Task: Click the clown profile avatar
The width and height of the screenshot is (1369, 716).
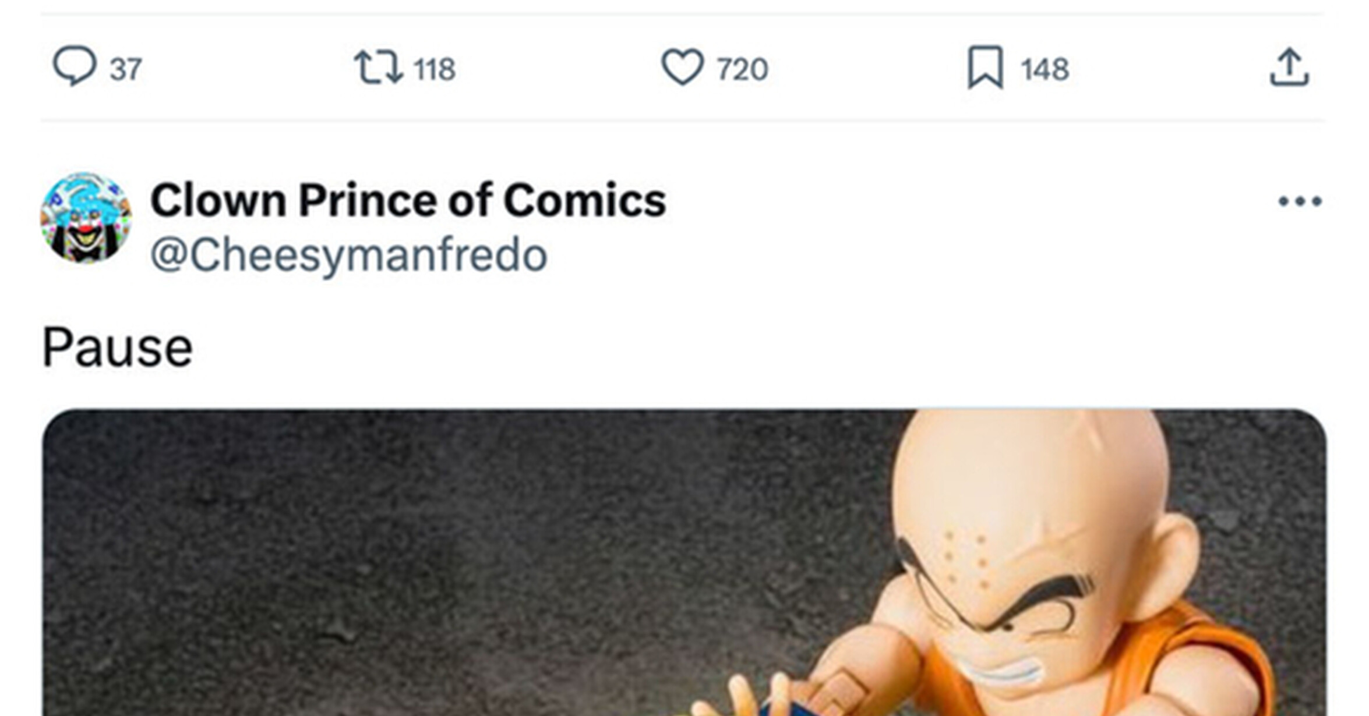Action: [86, 218]
